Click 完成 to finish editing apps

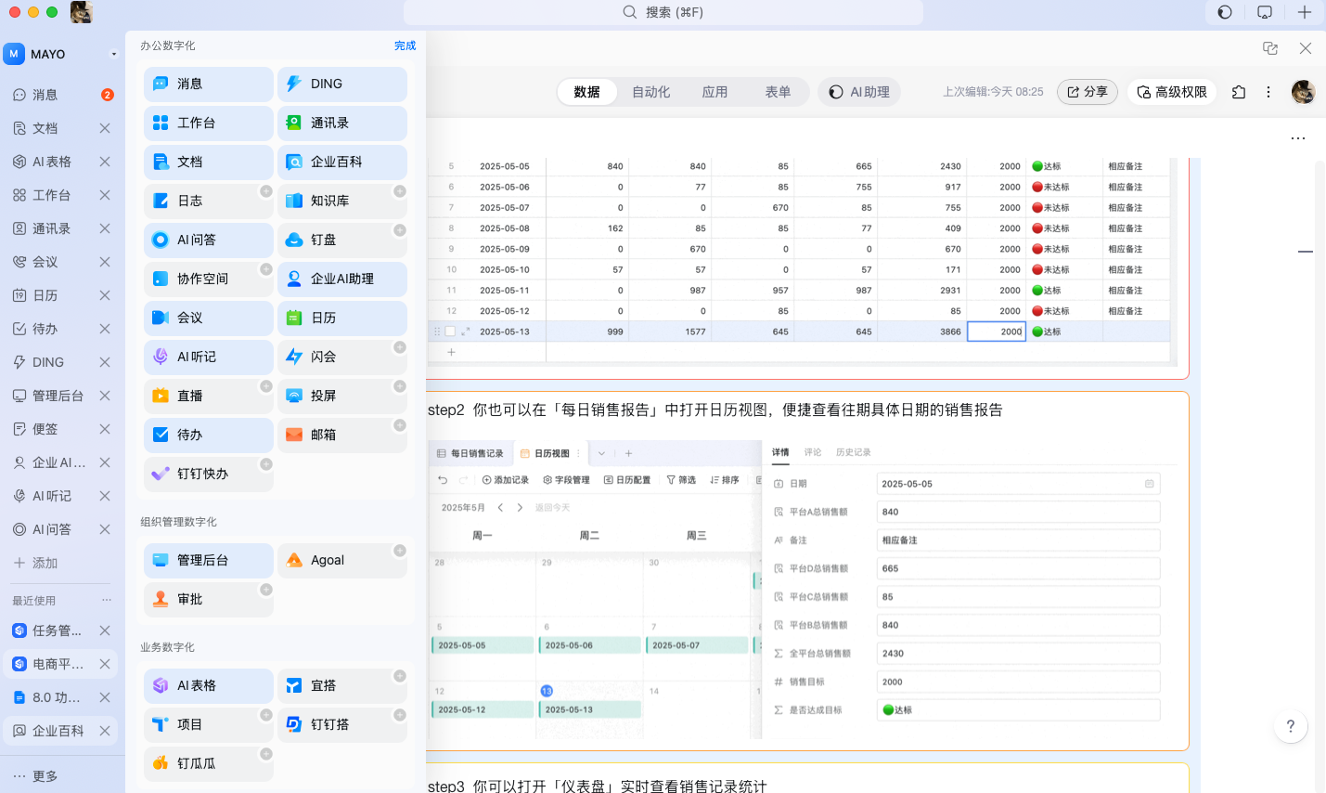(x=405, y=45)
